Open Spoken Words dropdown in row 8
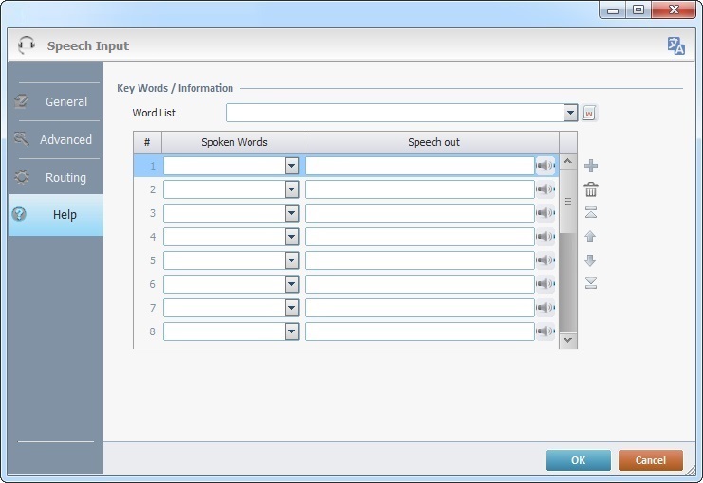The height and width of the screenshot is (483, 703). pos(291,331)
